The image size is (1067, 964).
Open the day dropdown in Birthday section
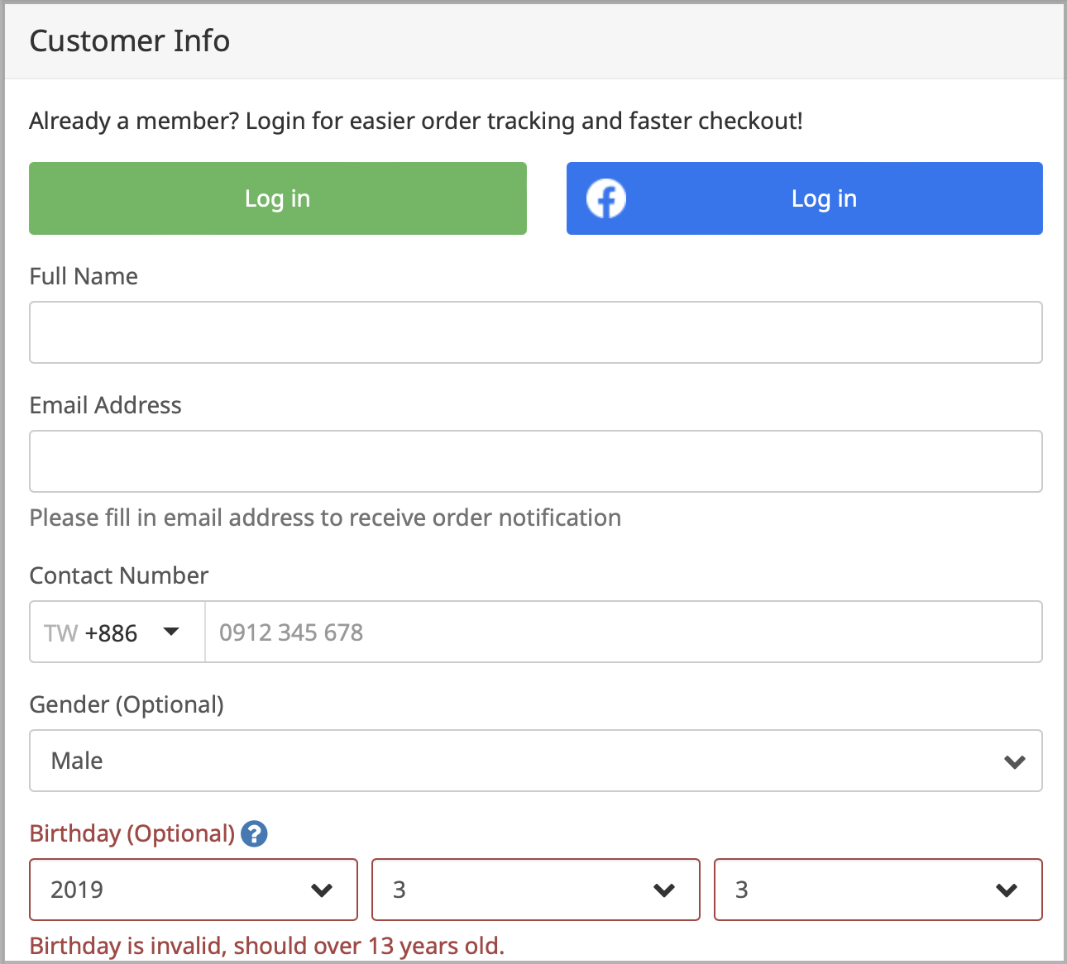click(878, 890)
